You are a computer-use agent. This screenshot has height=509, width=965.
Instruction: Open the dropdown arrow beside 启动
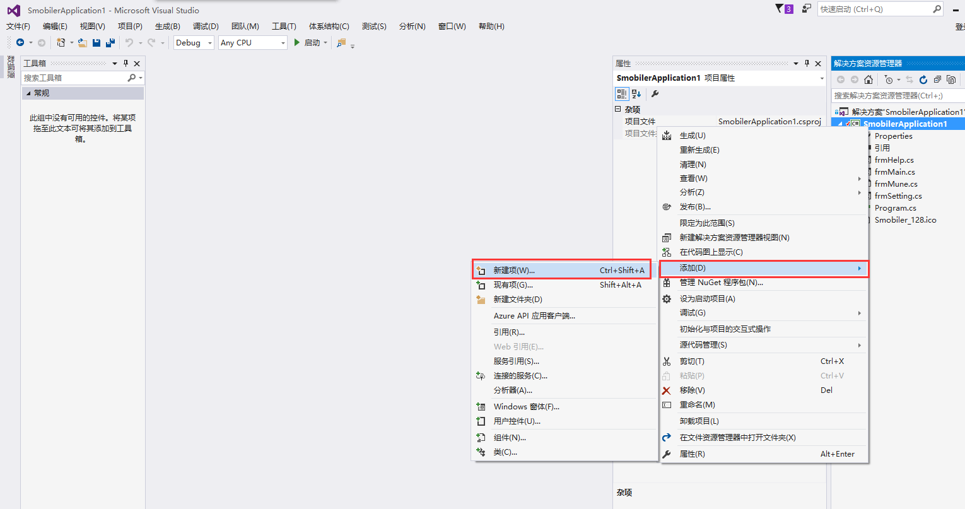click(x=325, y=43)
